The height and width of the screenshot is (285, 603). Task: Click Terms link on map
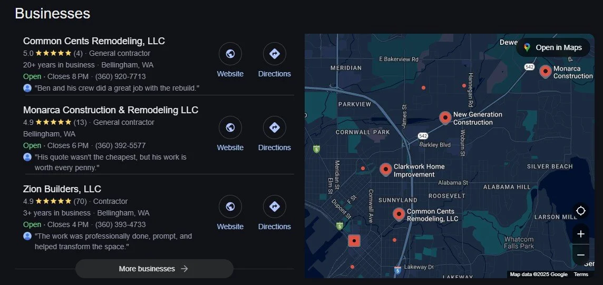[581, 274]
